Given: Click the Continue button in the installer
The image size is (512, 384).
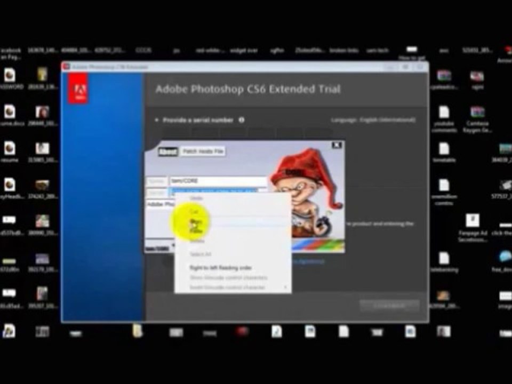Looking at the screenshot, I should click(x=389, y=306).
